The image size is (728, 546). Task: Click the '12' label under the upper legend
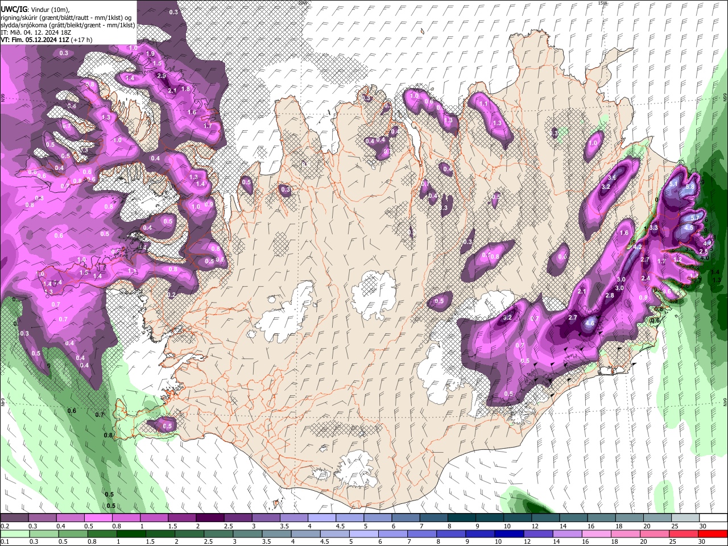point(534,526)
